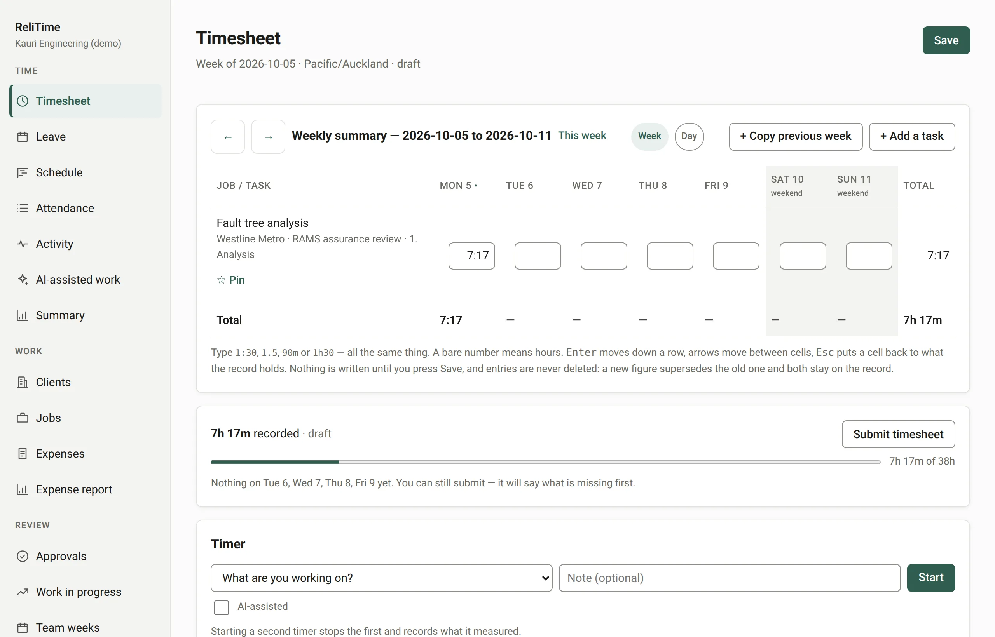Switch to Week view

click(649, 136)
